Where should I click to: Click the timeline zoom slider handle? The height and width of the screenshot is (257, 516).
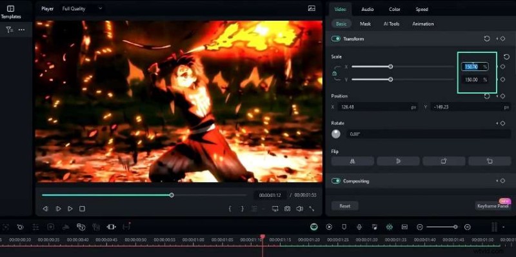tap(455, 227)
